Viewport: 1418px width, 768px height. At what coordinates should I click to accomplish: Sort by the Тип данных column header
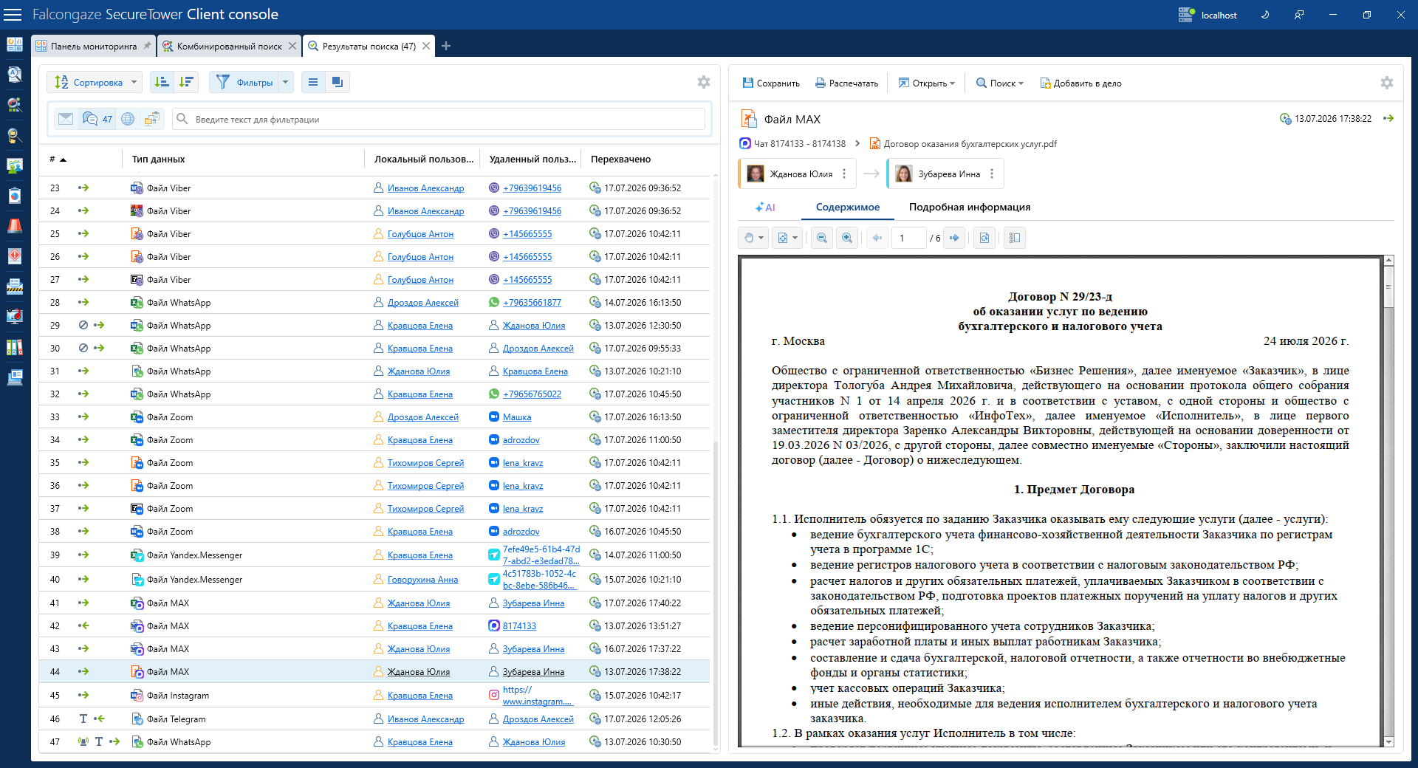pos(158,159)
